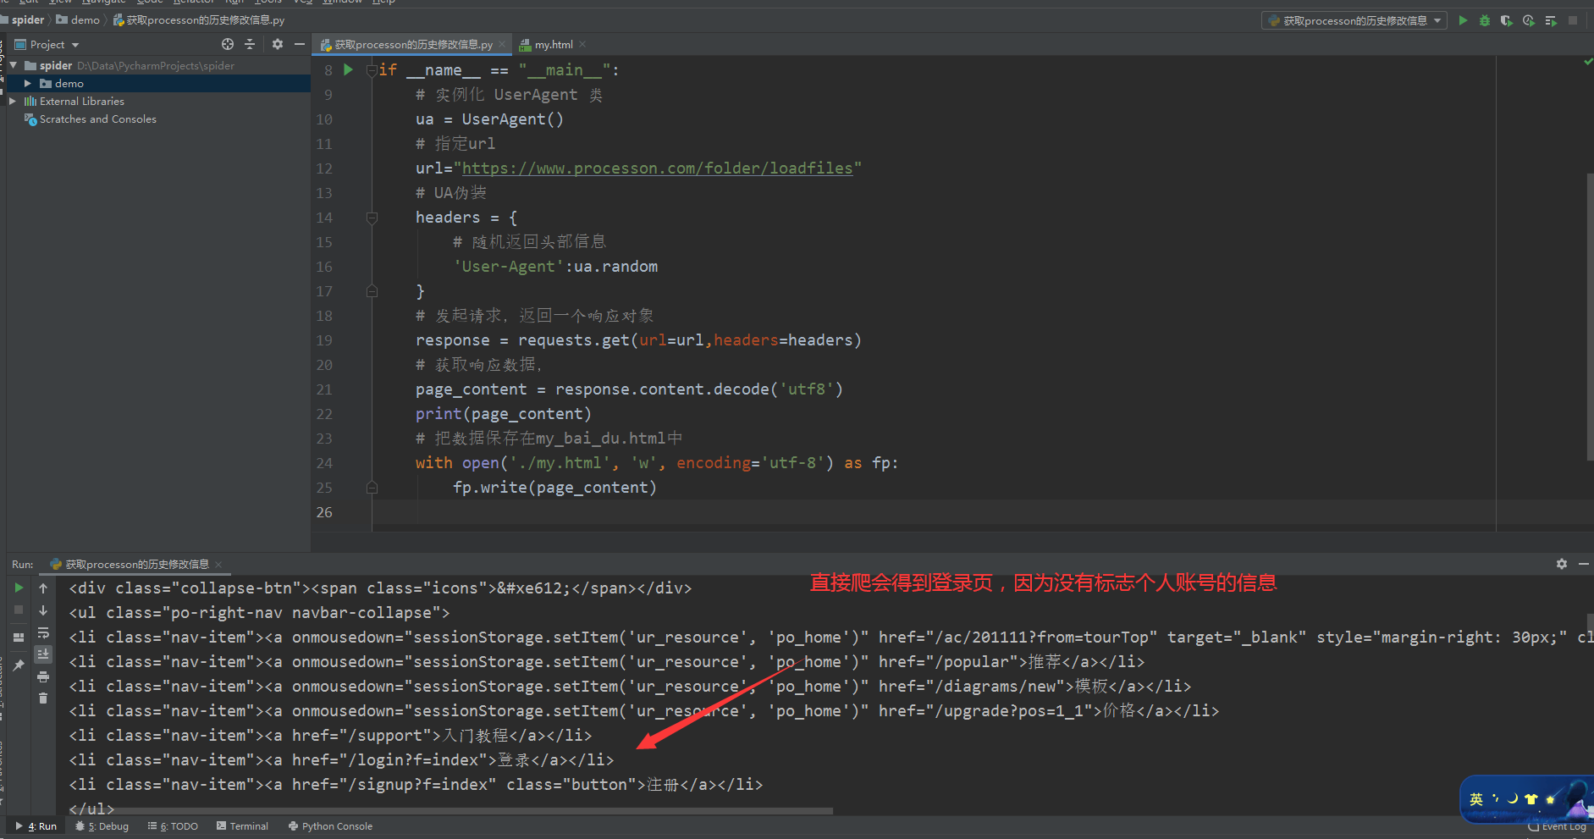The width and height of the screenshot is (1594, 839).
Task: Click the shirt skin icon in input method bar
Action: (x=1531, y=799)
